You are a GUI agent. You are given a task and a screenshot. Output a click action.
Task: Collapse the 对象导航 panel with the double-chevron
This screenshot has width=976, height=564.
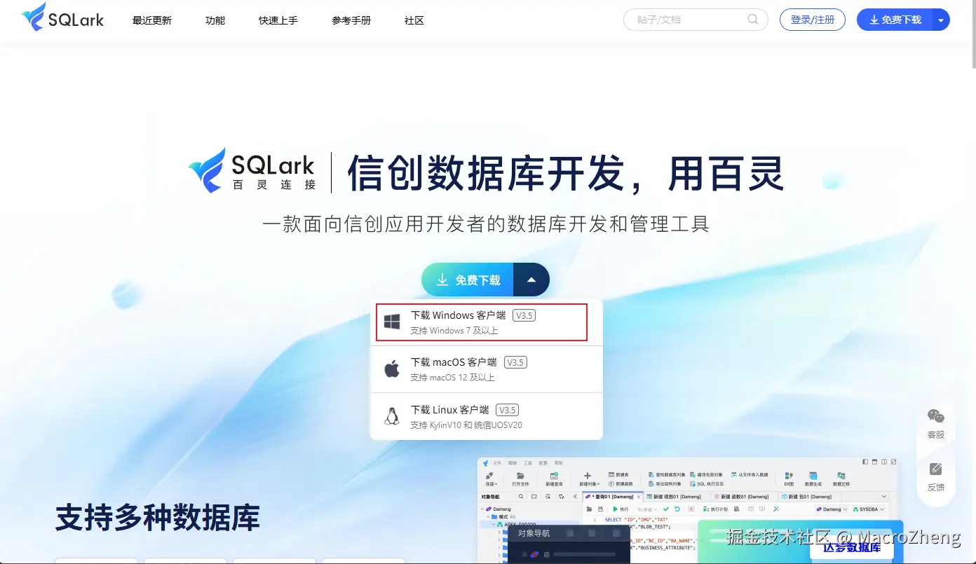(x=575, y=497)
